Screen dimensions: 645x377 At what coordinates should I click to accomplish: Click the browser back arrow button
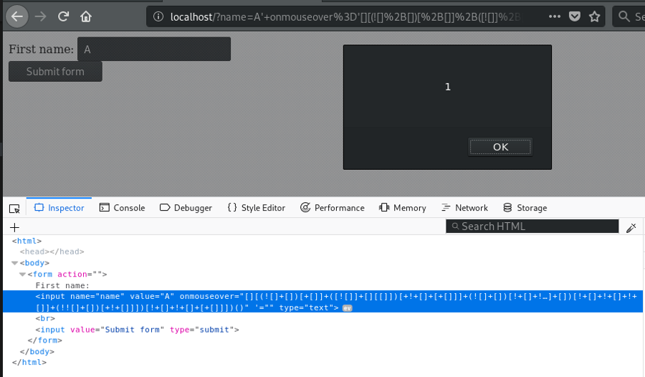pos(17,16)
